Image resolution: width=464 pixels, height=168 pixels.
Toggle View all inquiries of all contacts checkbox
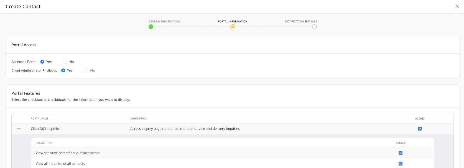tap(400, 164)
